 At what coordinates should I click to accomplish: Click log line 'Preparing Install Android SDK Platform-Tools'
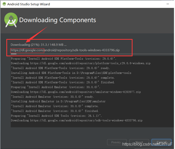(x=64, y=59)
